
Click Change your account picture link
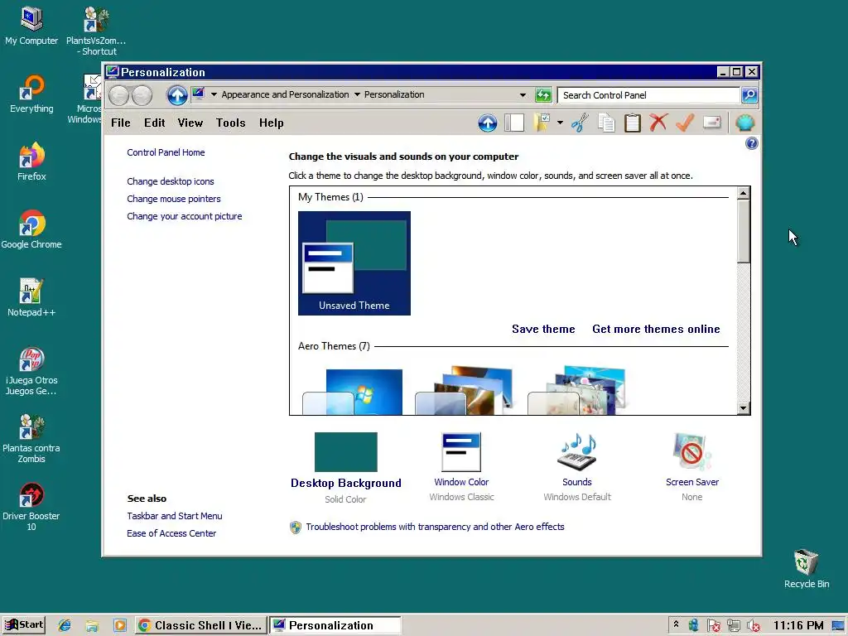[185, 216]
